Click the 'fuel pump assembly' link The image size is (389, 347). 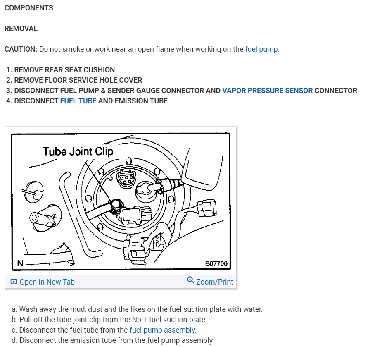click(x=162, y=330)
